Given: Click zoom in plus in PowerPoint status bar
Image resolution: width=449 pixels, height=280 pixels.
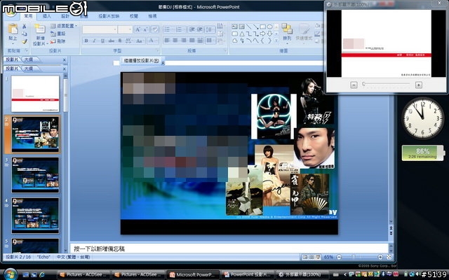Looking at the screenshot, I should pos(380,257).
